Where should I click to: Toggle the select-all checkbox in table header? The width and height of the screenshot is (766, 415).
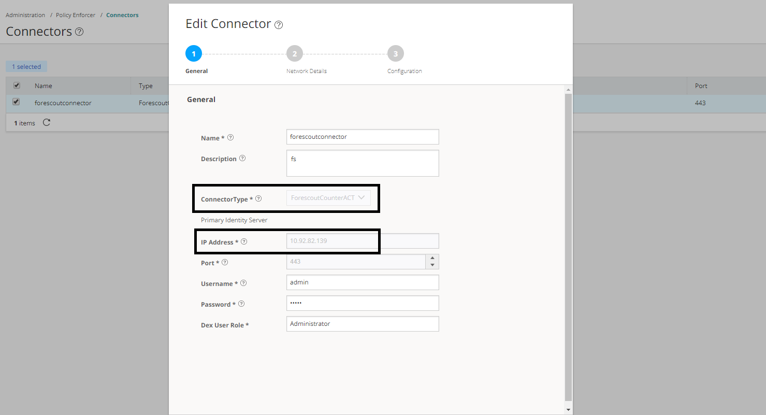click(x=16, y=85)
